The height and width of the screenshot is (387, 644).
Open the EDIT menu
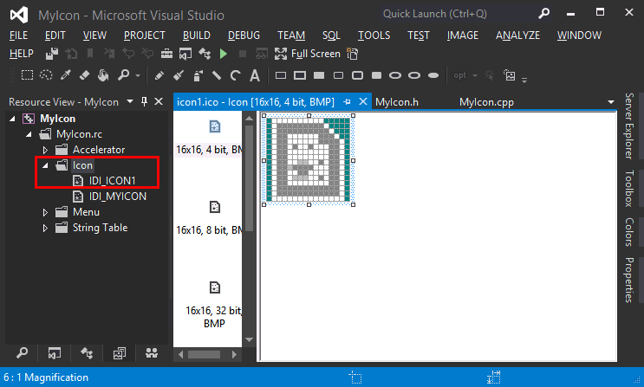tap(55, 35)
